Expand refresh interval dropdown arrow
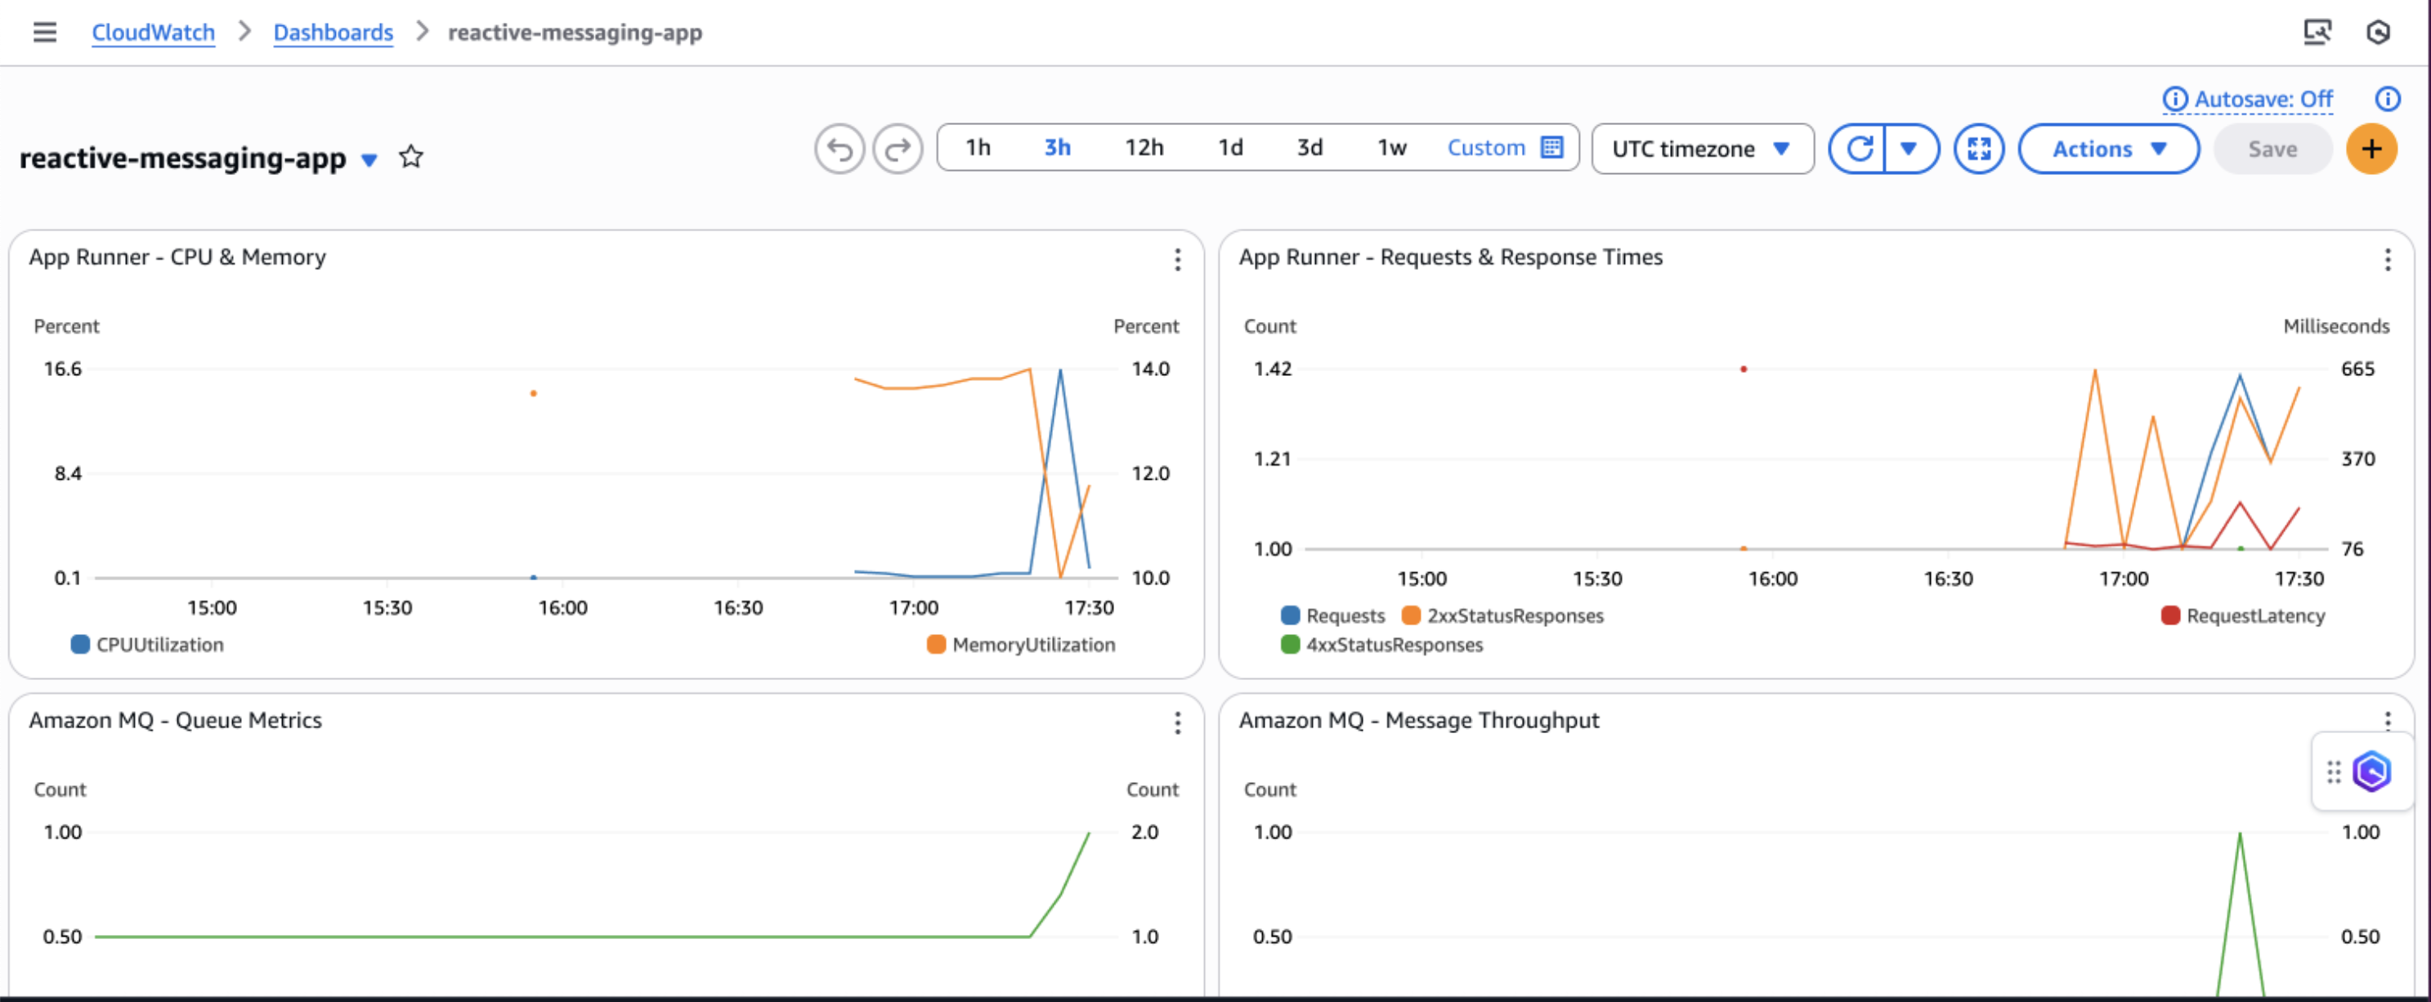2431x1002 pixels. point(1909,149)
